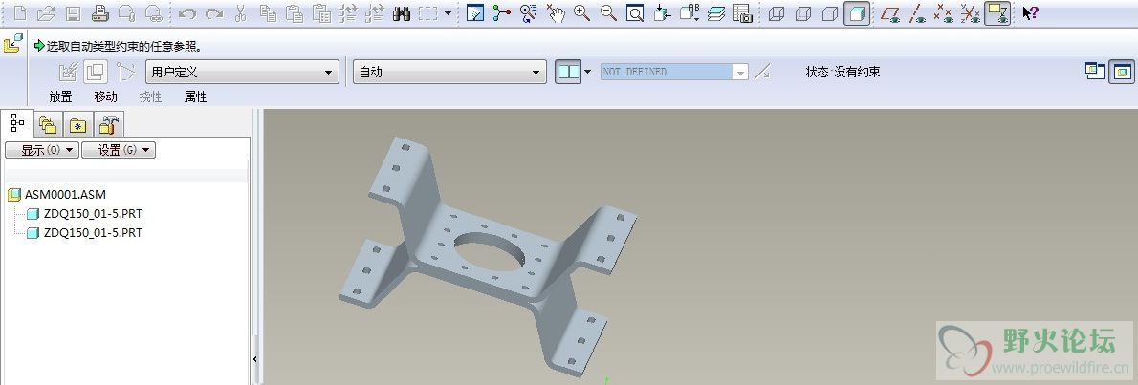Open the regeneration manager icon
The image size is (1138, 385).
375,13
